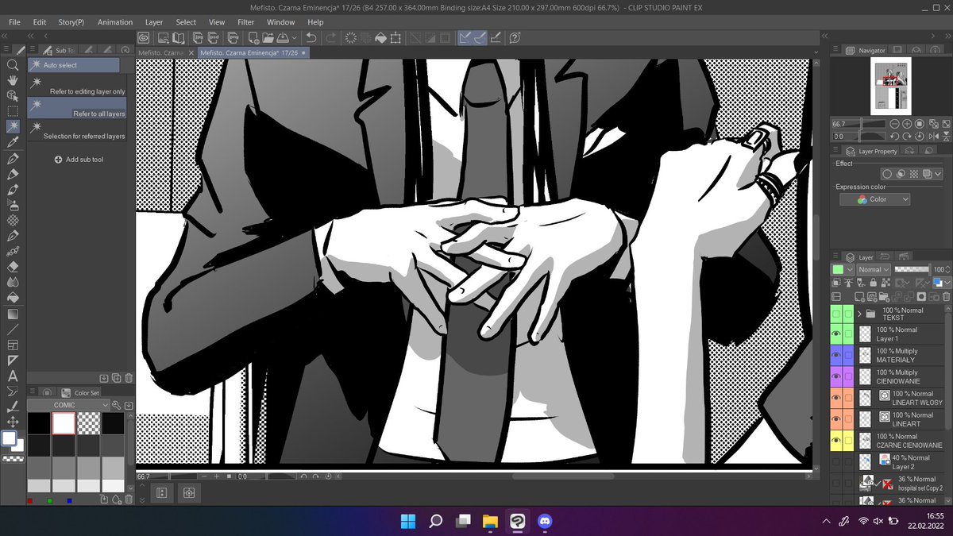Image resolution: width=953 pixels, height=536 pixels.
Task: Select the Magnifier zoom tool
Action: [x=13, y=65]
